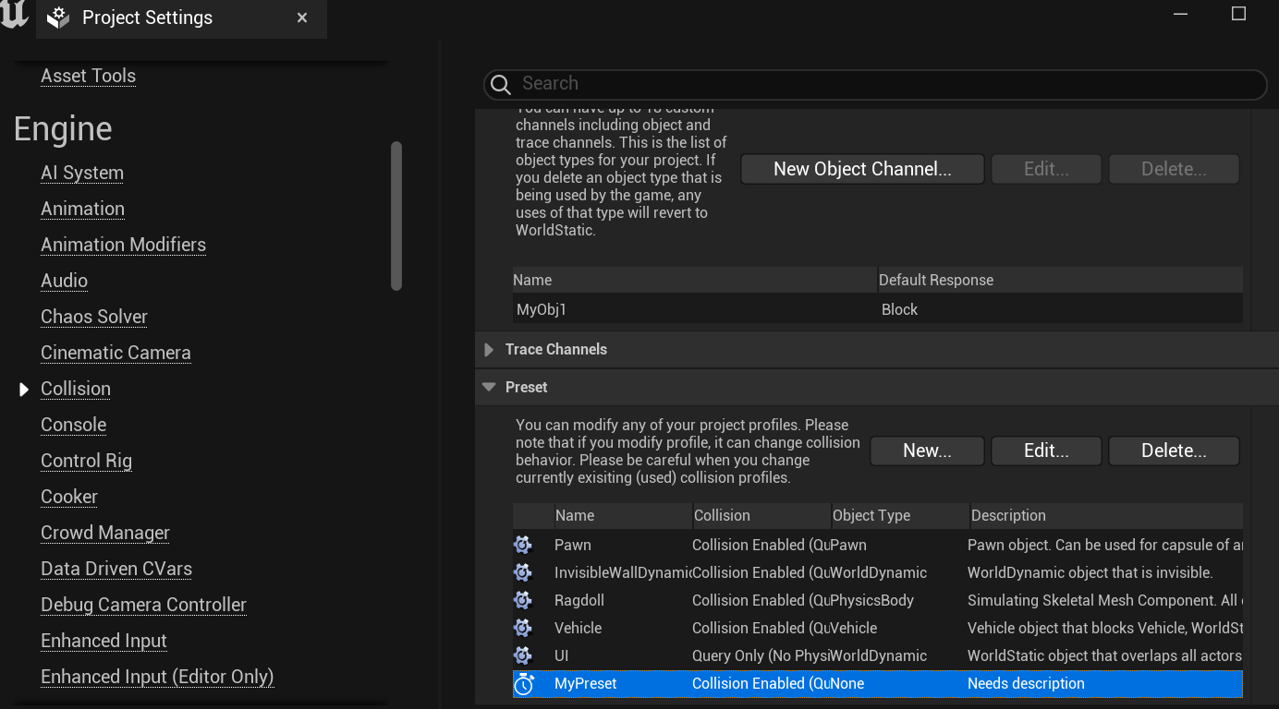Viewport: 1279px width, 709px height.
Task: Select the Pawn preset name
Action: [573, 545]
